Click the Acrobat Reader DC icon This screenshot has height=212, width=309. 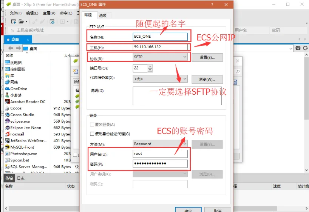[7, 101]
